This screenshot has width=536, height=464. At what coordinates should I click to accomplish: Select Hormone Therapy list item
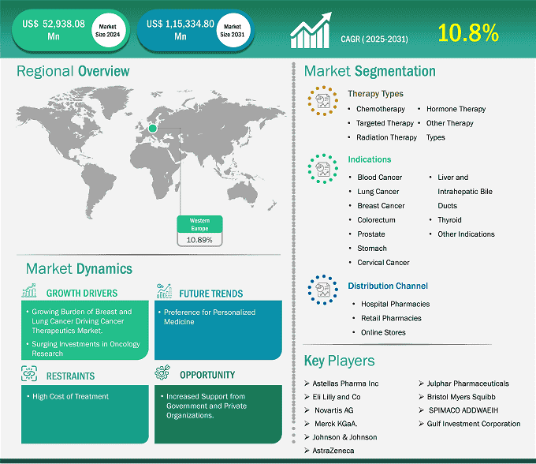tap(456, 109)
